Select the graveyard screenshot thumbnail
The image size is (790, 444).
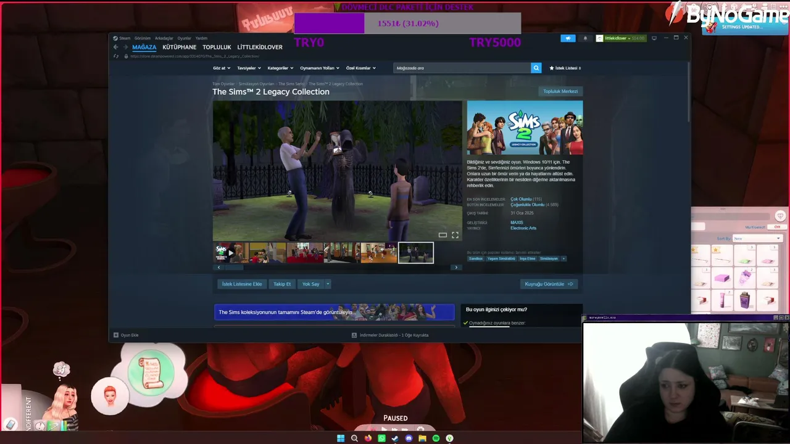(416, 253)
